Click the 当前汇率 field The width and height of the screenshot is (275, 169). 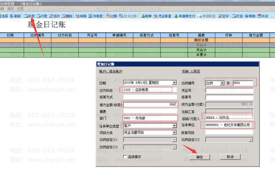pyautogui.click(x=230, y=111)
